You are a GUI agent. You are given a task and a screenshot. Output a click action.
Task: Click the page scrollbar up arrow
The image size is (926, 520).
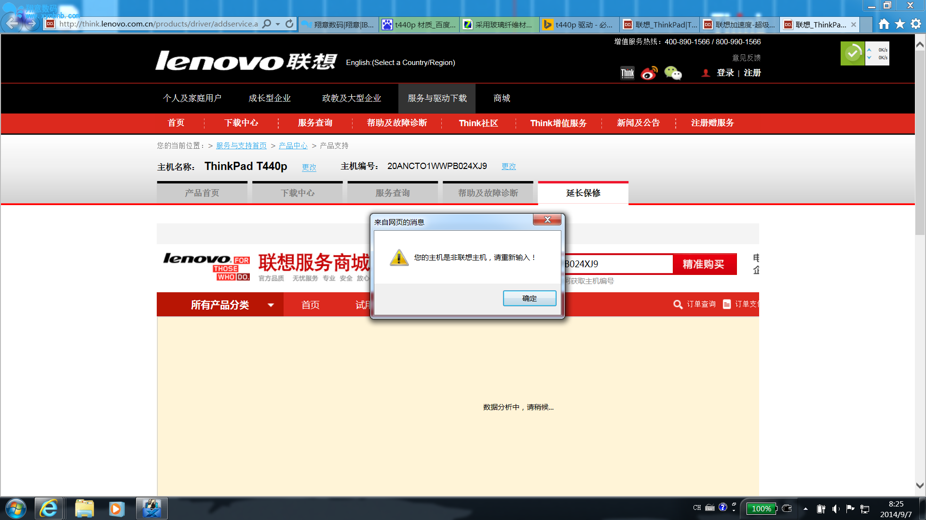point(920,45)
